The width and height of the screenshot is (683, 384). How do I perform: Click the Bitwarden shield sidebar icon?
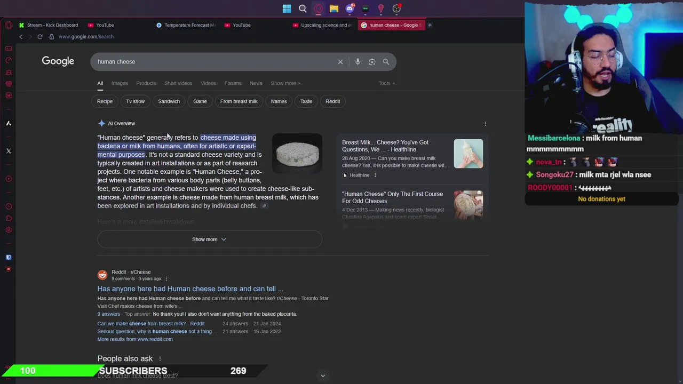pos(9,257)
